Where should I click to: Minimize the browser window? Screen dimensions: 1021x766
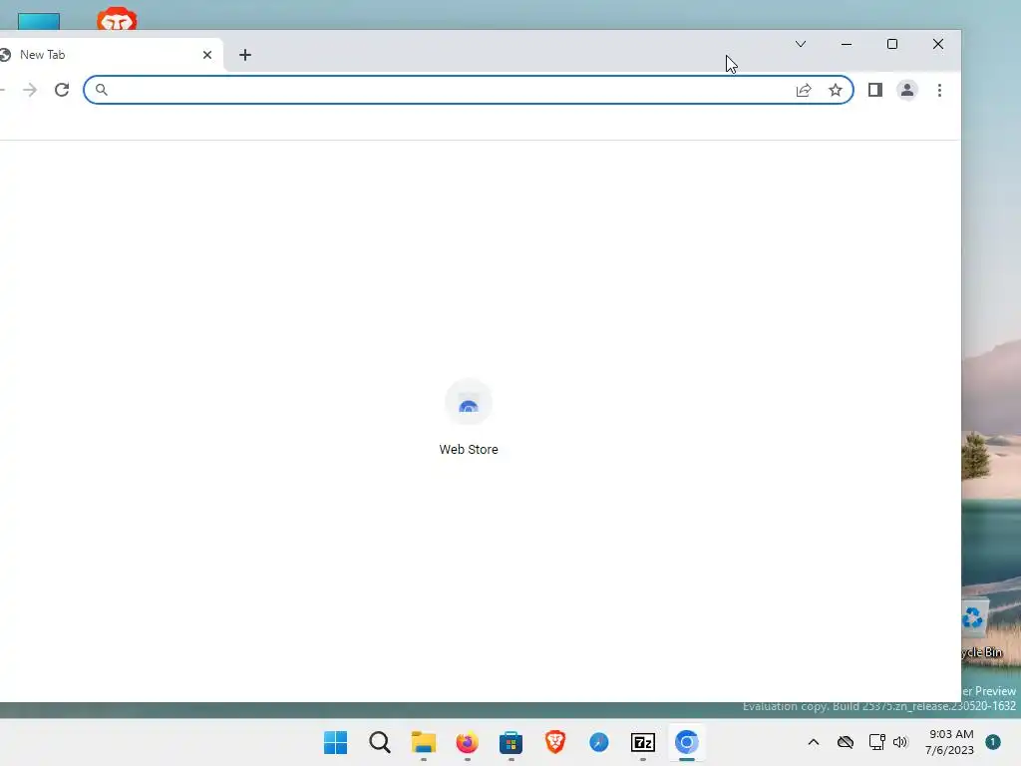[x=847, y=44]
